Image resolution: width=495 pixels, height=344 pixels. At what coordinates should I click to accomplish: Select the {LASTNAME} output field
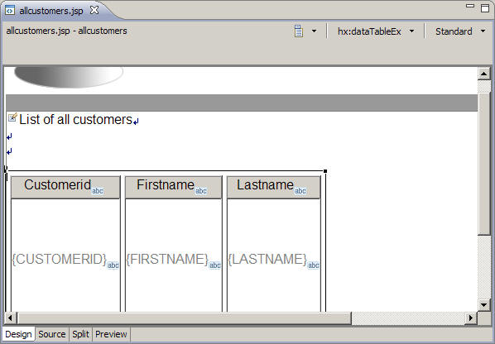click(x=267, y=259)
